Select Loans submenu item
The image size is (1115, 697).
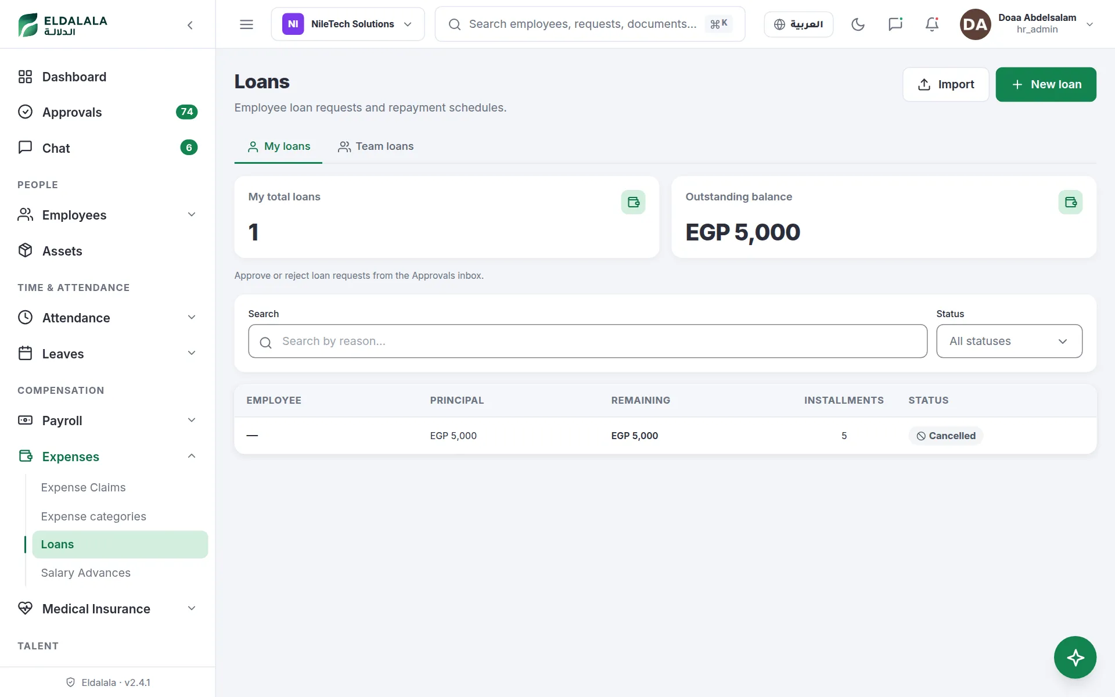120,544
